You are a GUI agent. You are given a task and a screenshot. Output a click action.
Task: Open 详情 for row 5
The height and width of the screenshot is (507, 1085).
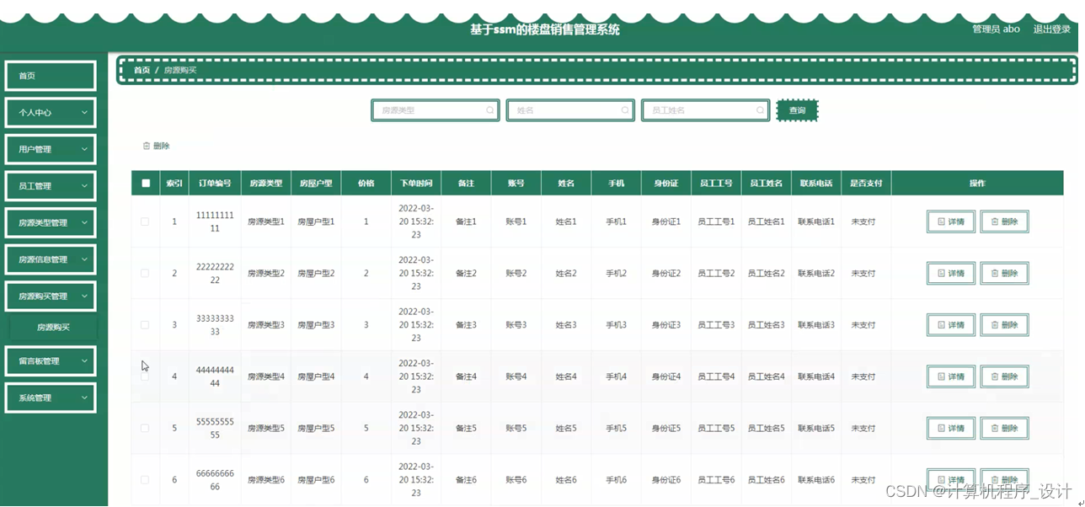[951, 428]
